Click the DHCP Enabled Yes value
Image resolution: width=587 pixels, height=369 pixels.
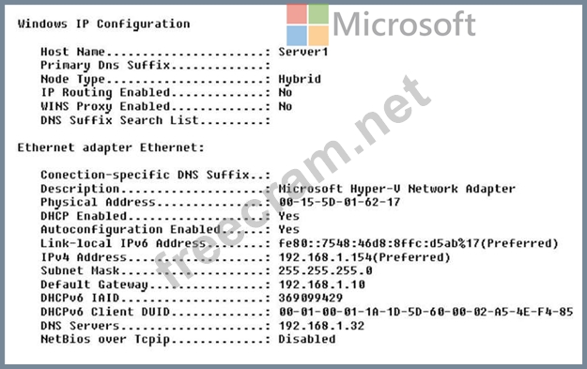pyautogui.click(x=288, y=216)
